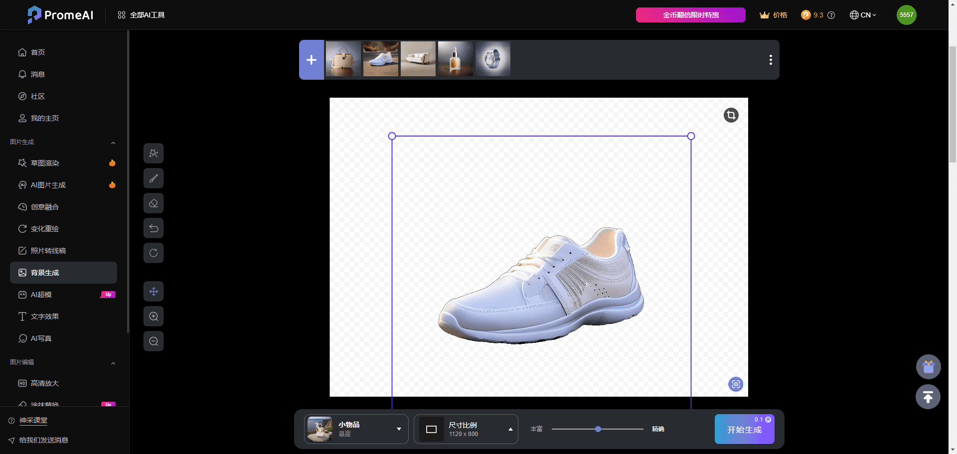The image size is (957, 454).
Task: Select the handbag sample thumbnail
Action: pyautogui.click(x=343, y=59)
